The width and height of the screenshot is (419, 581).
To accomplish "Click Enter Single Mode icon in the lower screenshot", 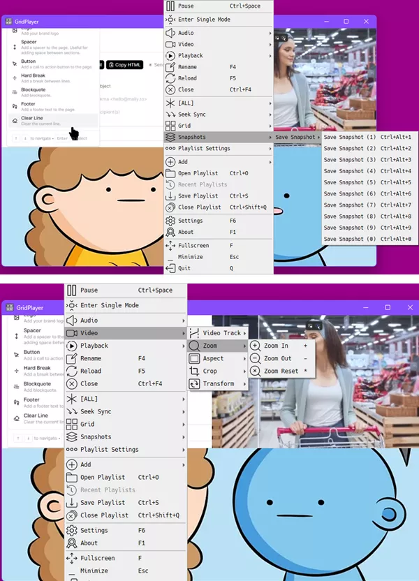I will (71, 305).
